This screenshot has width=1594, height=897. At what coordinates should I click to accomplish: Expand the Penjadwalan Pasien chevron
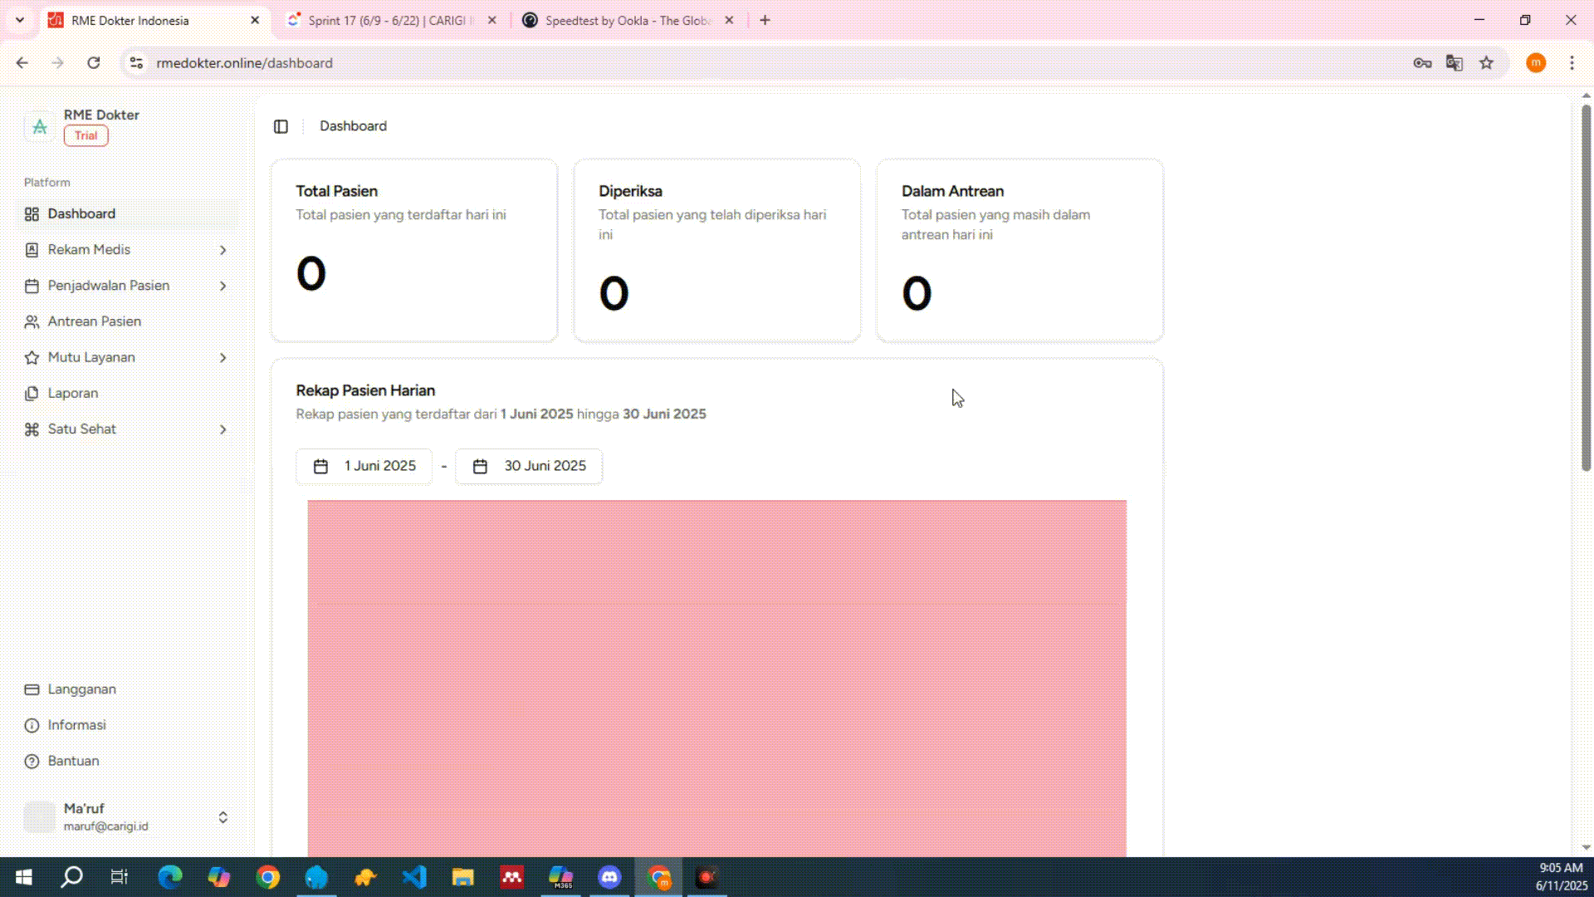click(222, 286)
